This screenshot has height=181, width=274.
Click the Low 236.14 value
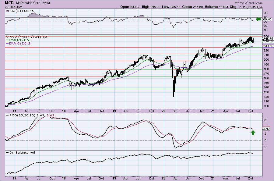[x=172, y=7]
